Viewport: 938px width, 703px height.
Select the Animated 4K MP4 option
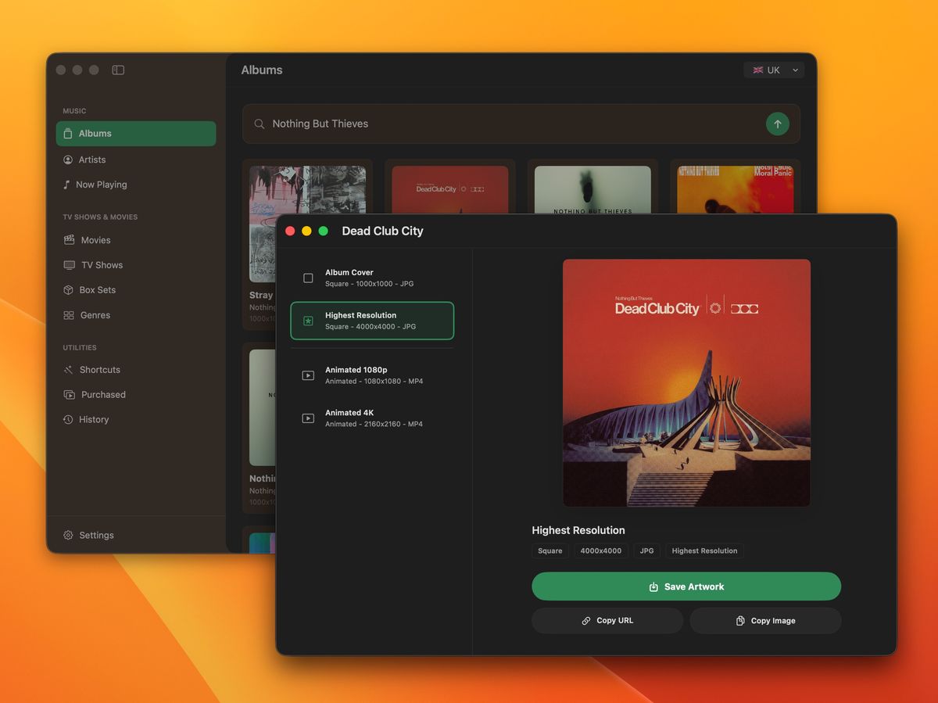(372, 418)
